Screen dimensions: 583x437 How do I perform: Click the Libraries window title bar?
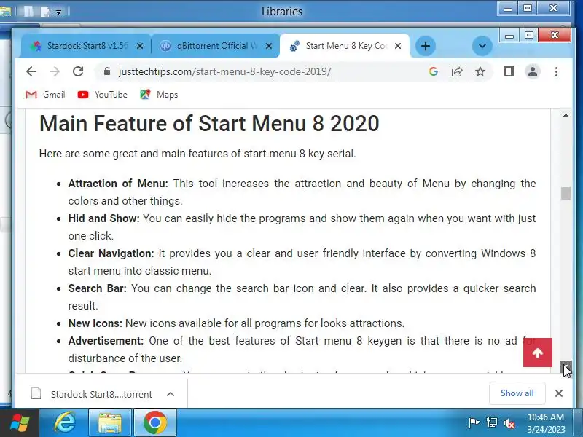tap(282, 12)
